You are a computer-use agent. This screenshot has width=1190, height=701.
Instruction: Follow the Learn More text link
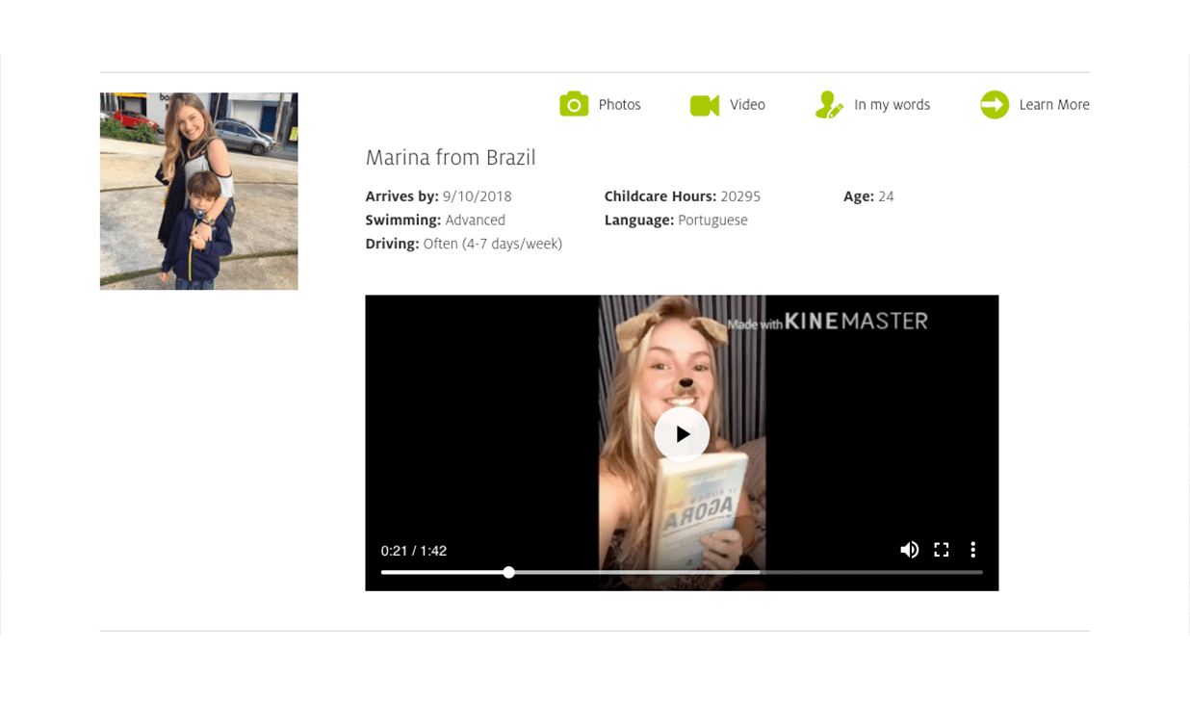(1054, 105)
